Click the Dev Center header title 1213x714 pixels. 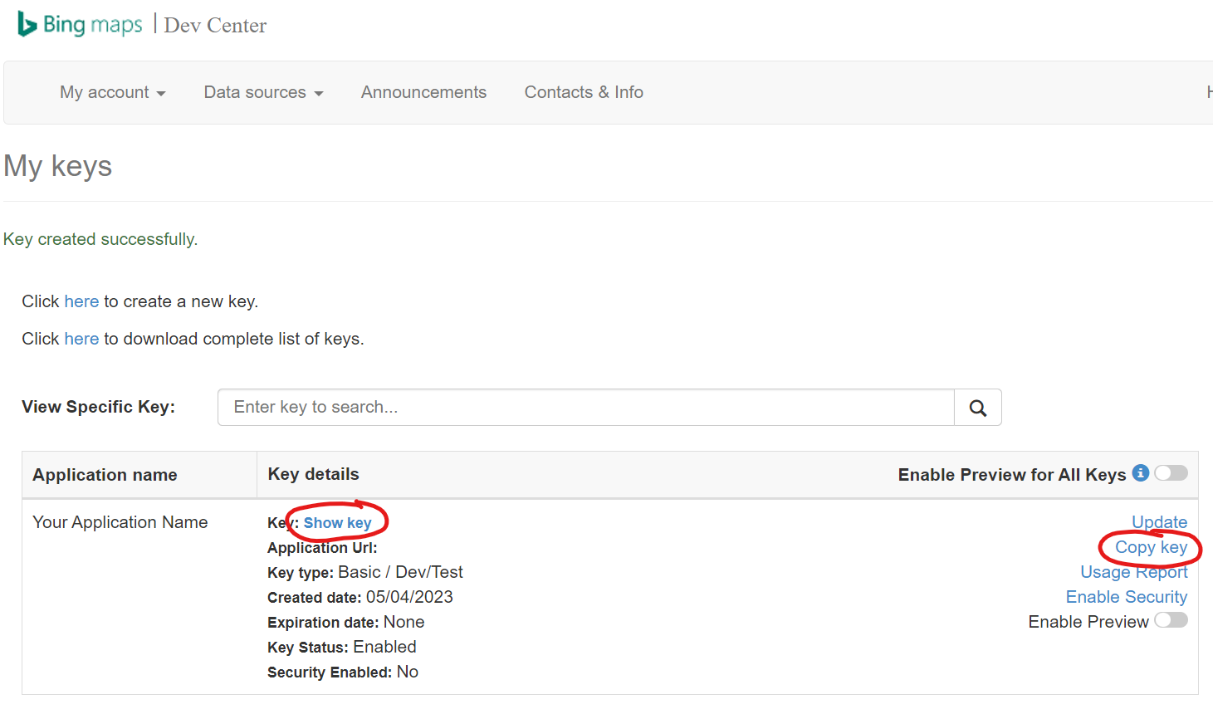click(x=215, y=26)
